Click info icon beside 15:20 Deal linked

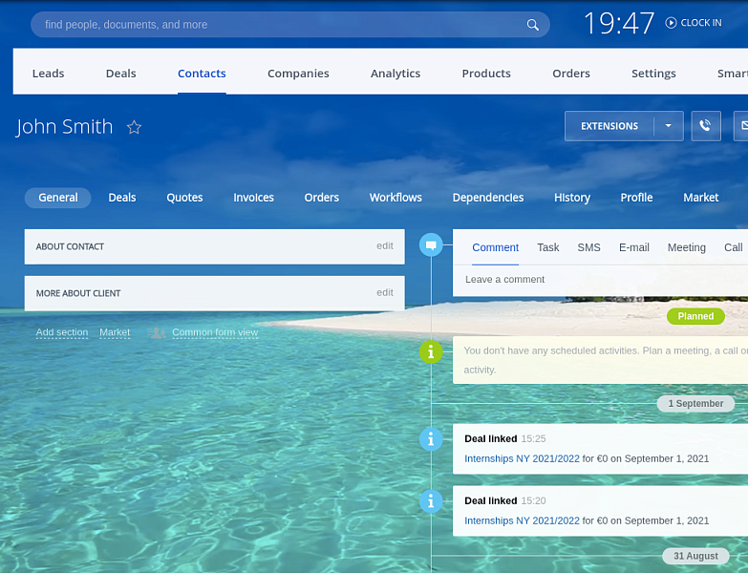coord(431,500)
